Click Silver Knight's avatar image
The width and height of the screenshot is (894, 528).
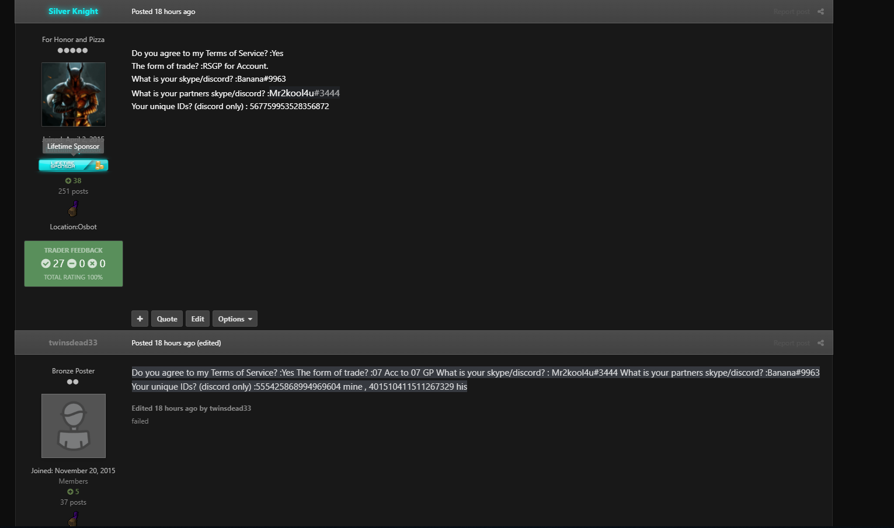pyautogui.click(x=74, y=95)
